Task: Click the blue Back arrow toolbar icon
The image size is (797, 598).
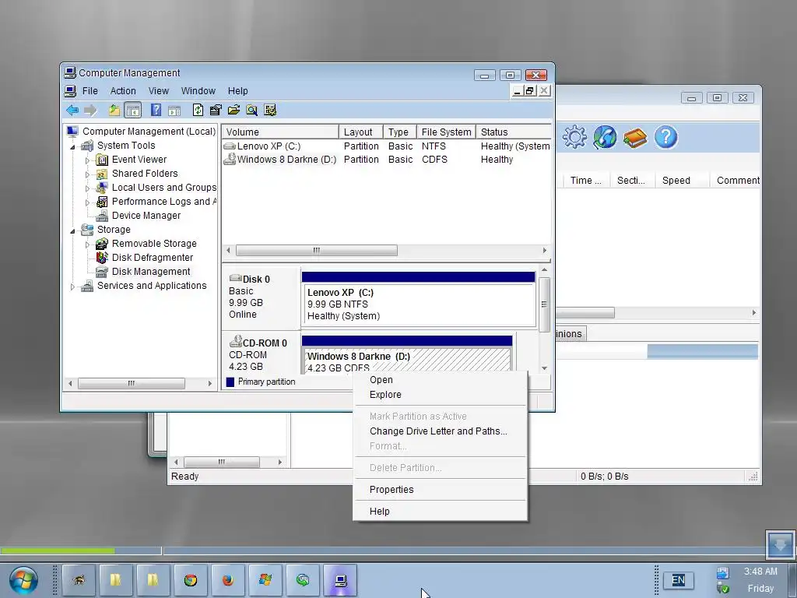Action: (x=72, y=110)
